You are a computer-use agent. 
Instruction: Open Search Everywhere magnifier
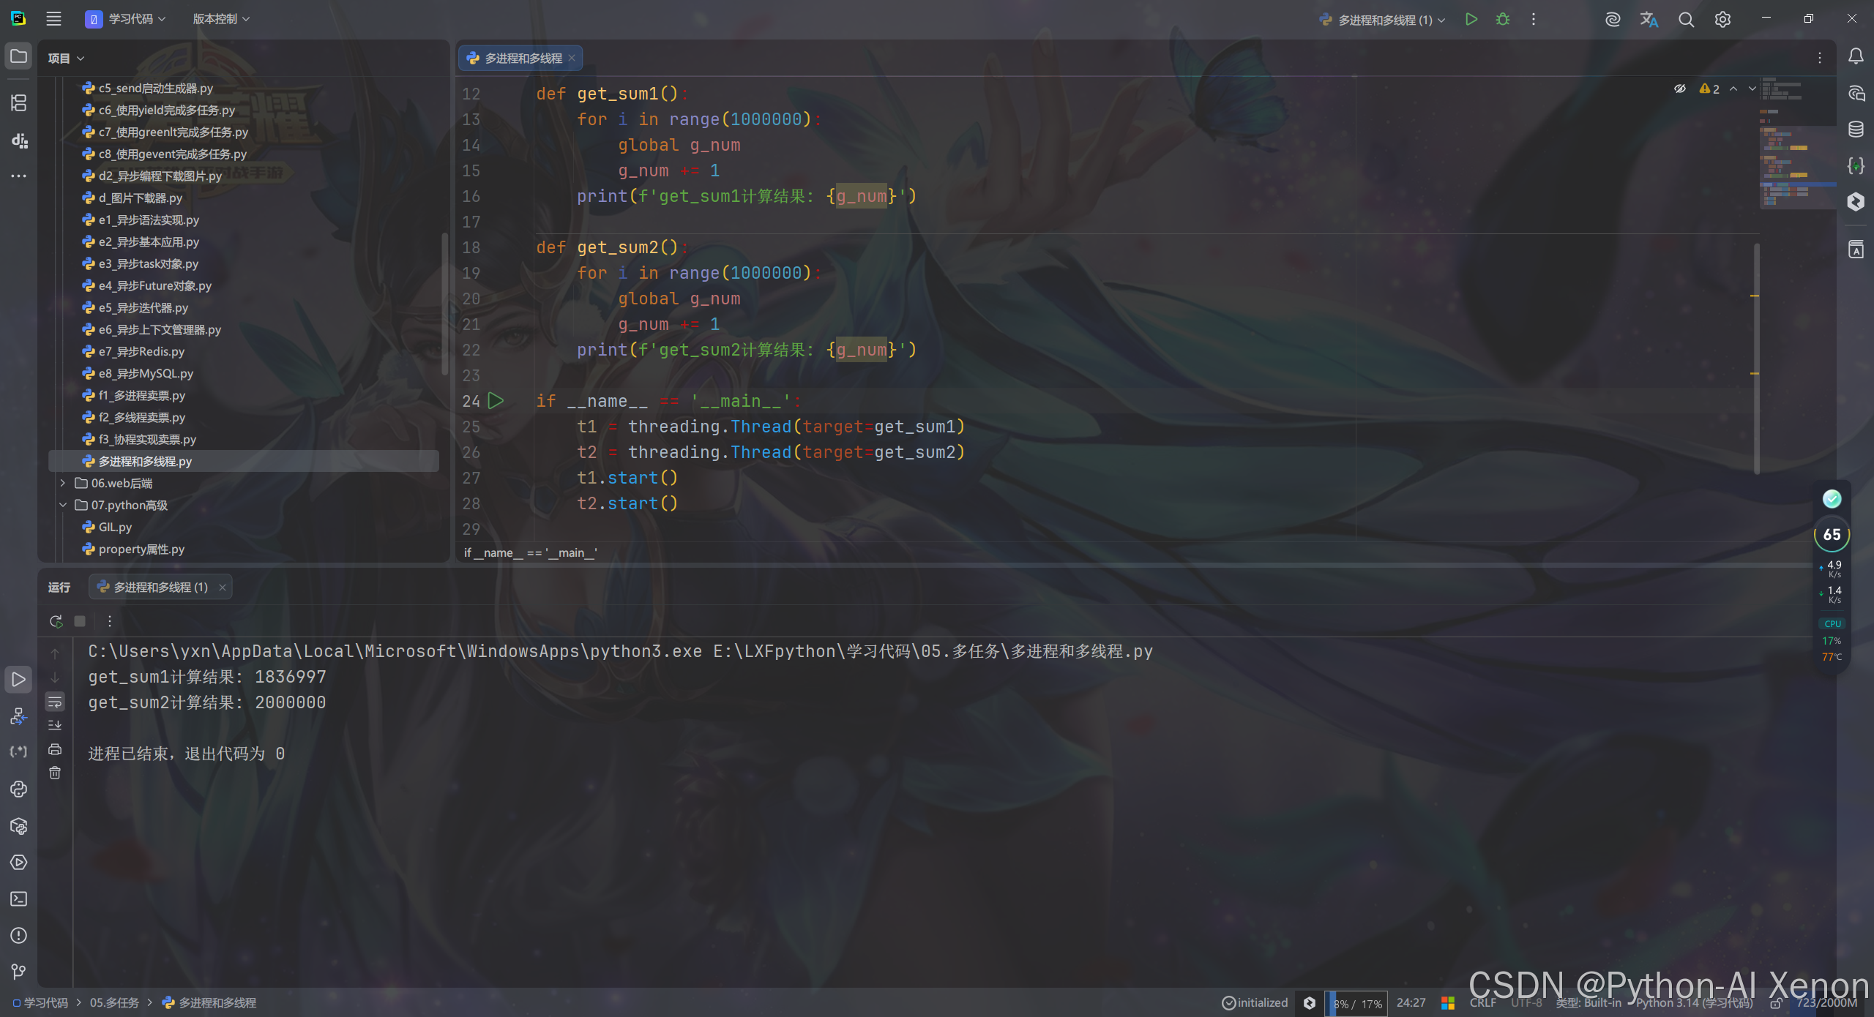(x=1686, y=20)
